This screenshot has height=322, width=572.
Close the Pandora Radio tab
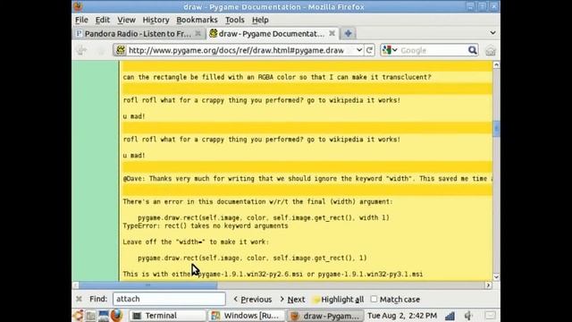[x=198, y=33]
